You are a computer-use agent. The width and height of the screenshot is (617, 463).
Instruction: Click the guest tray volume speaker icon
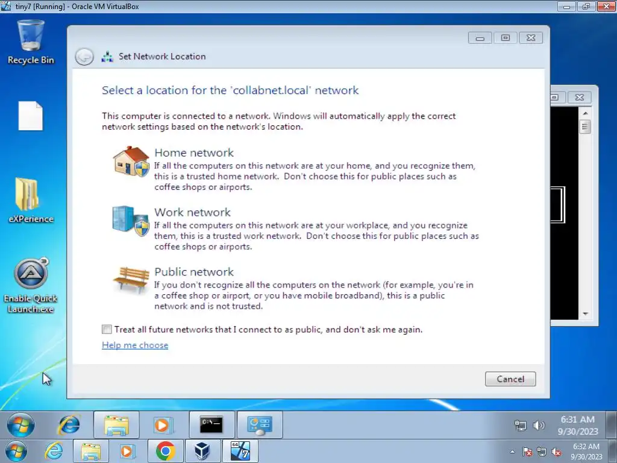click(538, 425)
